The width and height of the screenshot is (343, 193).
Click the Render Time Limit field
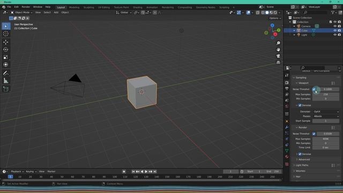click(326, 147)
